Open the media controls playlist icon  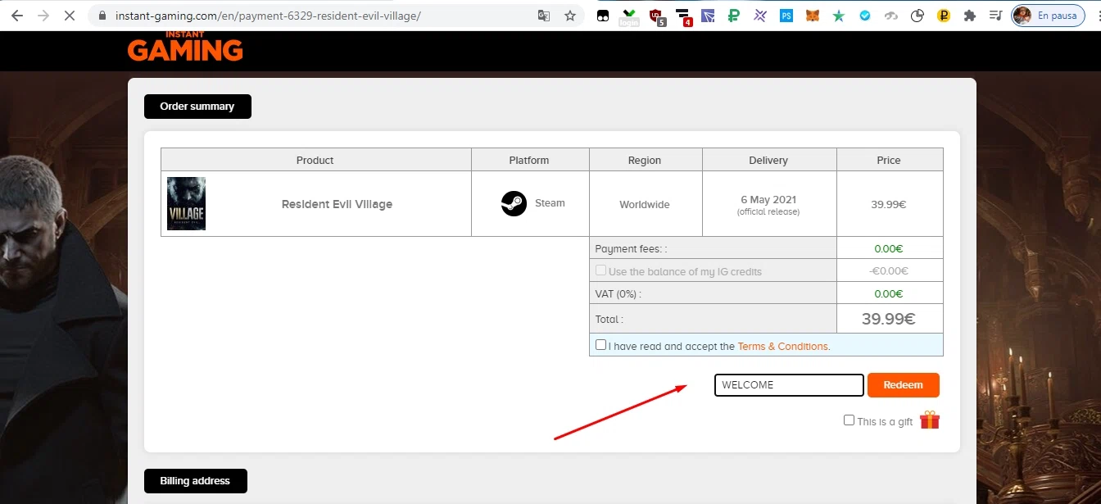[995, 16]
